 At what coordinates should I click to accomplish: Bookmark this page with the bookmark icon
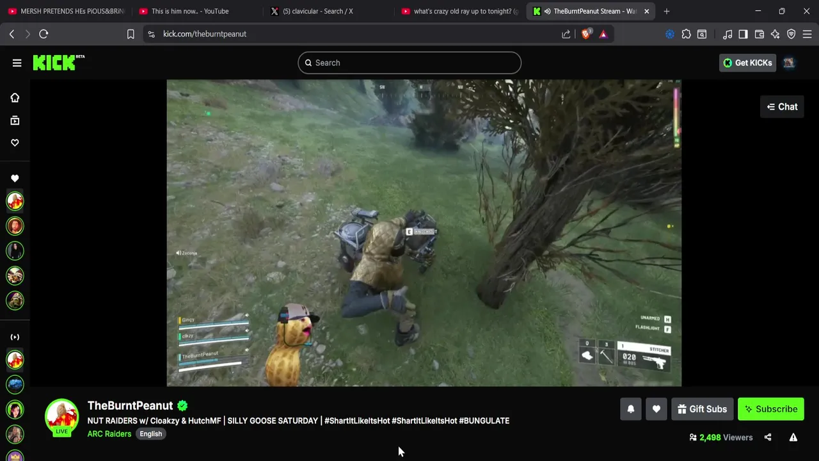(131, 34)
